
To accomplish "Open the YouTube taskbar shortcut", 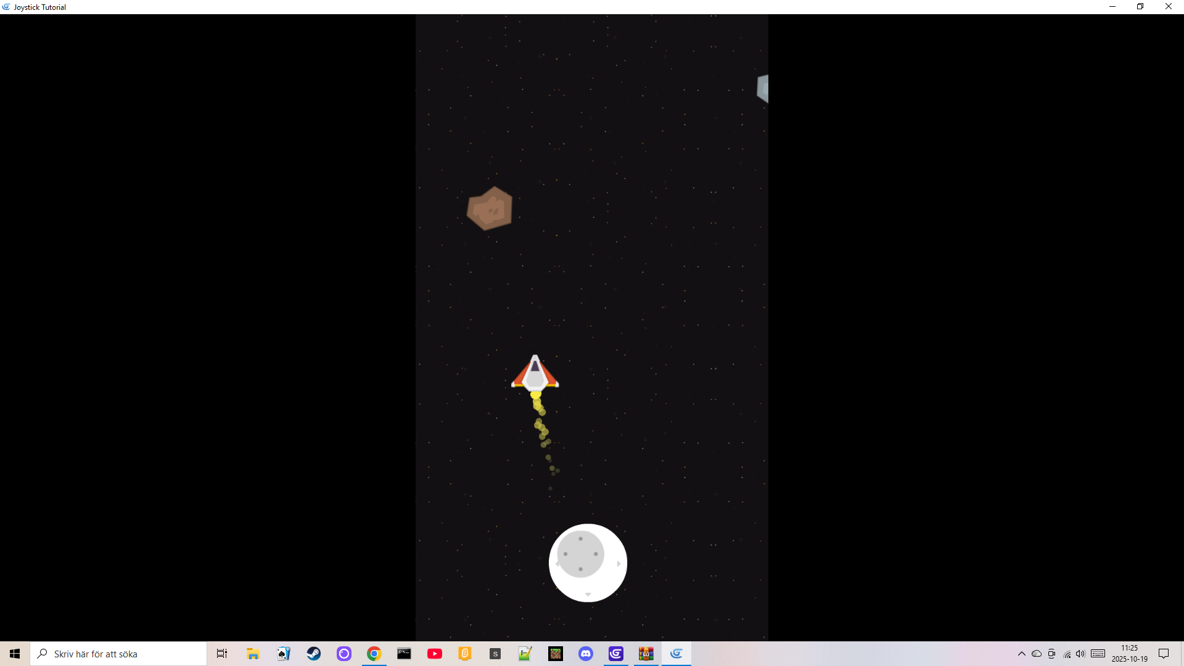I will click(x=435, y=654).
